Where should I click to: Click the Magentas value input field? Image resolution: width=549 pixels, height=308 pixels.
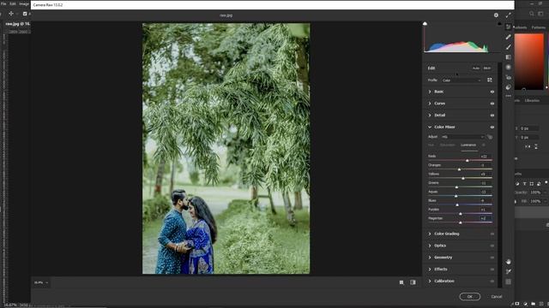[485, 218]
